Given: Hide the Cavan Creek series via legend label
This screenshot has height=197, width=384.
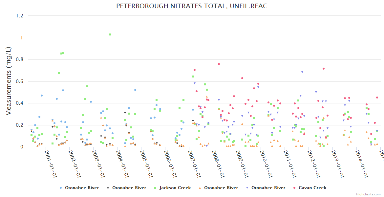Looking at the screenshot, I should click(x=312, y=188).
